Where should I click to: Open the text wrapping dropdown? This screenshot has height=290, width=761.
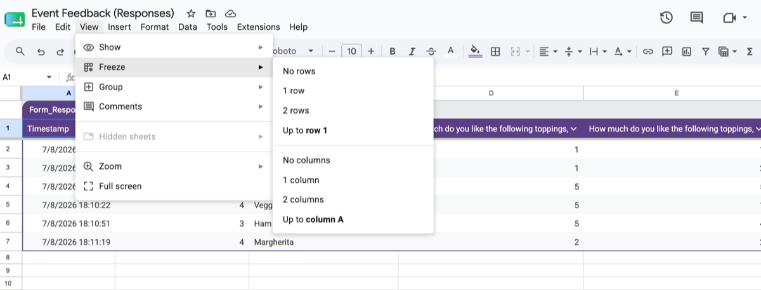coord(598,51)
